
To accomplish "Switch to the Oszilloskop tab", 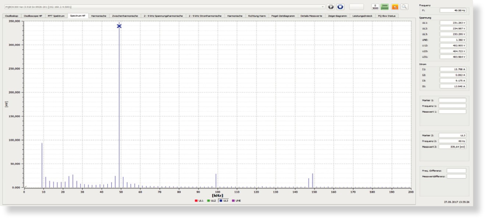I will pyautogui.click(x=12, y=16).
